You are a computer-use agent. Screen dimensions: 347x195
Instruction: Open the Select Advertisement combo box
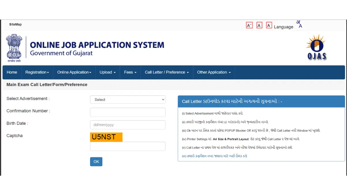coord(128,99)
